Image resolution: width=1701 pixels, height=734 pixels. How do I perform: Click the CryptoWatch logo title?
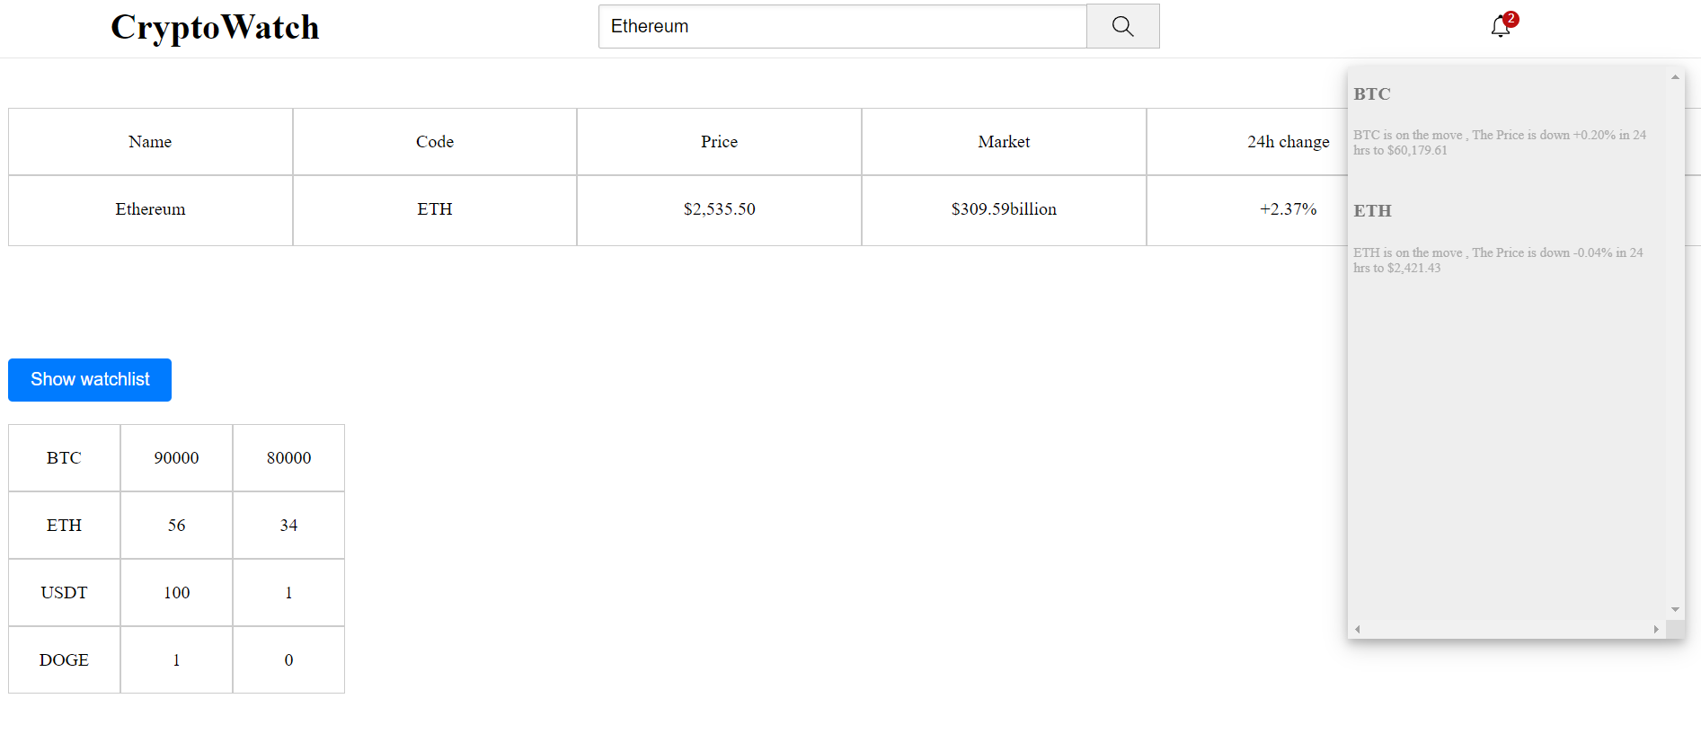[215, 27]
